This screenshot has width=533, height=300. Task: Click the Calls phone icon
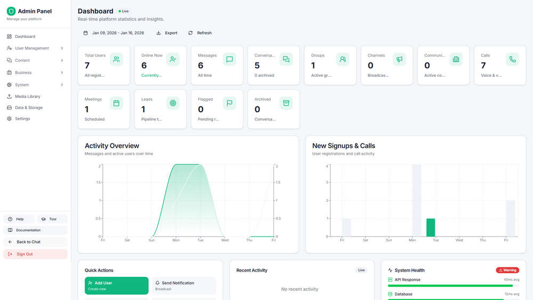[x=513, y=59]
